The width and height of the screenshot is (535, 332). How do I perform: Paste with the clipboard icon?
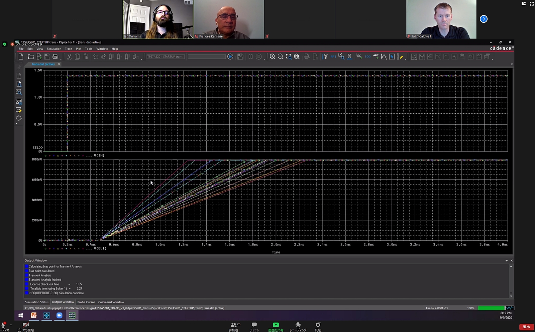[85, 57]
